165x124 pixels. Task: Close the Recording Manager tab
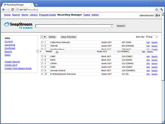tap(32, 5)
